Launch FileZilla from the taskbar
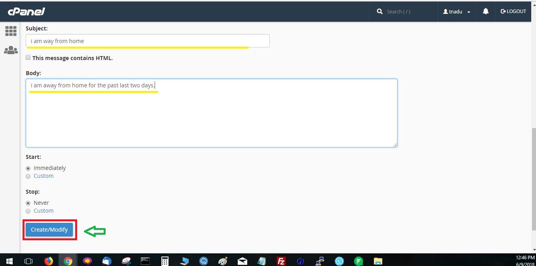The image size is (536, 266). [281, 261]
